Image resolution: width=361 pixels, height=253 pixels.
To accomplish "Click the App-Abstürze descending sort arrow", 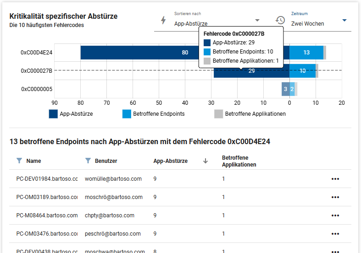I will (x=205, y=161).
